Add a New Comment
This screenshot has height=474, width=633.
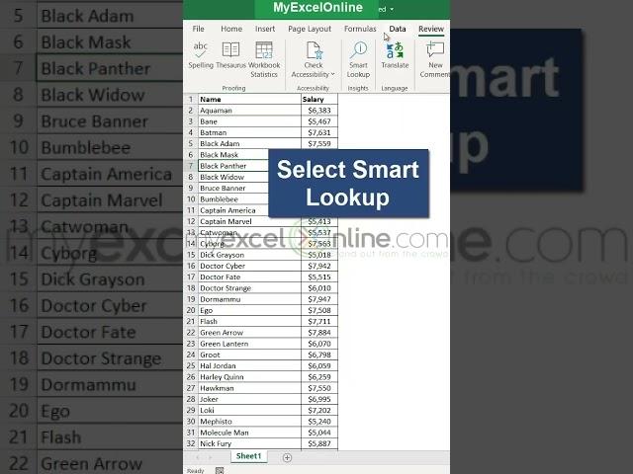(435, 59)
